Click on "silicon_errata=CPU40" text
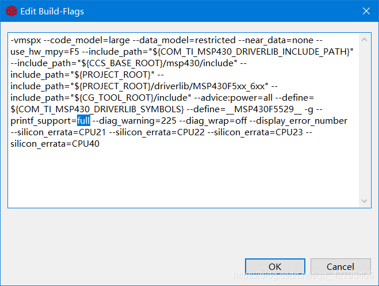379x286 pixels. [x=55, y=144]
